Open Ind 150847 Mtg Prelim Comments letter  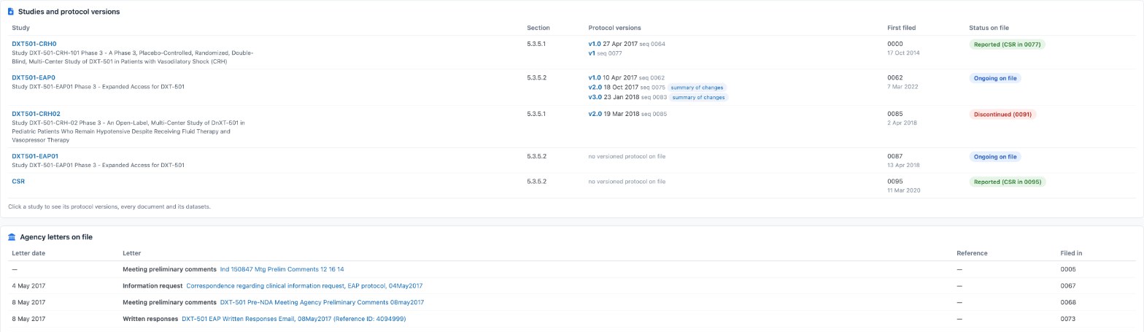tap(282, 269)
